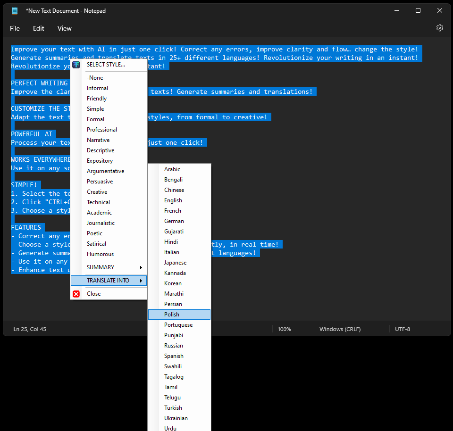Image resolution: width=453 pixels, height=431 pixels.
Task: Translate into Arabic
Action: click(179, 169)
